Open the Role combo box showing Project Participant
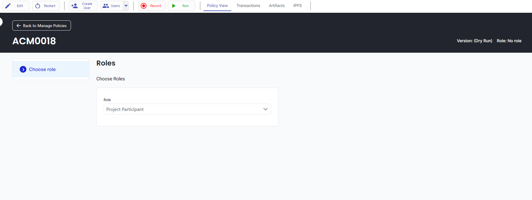The width and height of the screenshot is (532, 200). click(x=184, y=109)
